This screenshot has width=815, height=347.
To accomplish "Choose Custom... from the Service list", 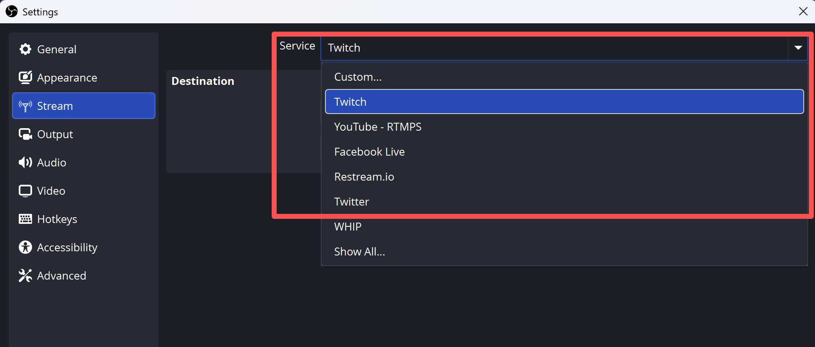I will [564, 77].
